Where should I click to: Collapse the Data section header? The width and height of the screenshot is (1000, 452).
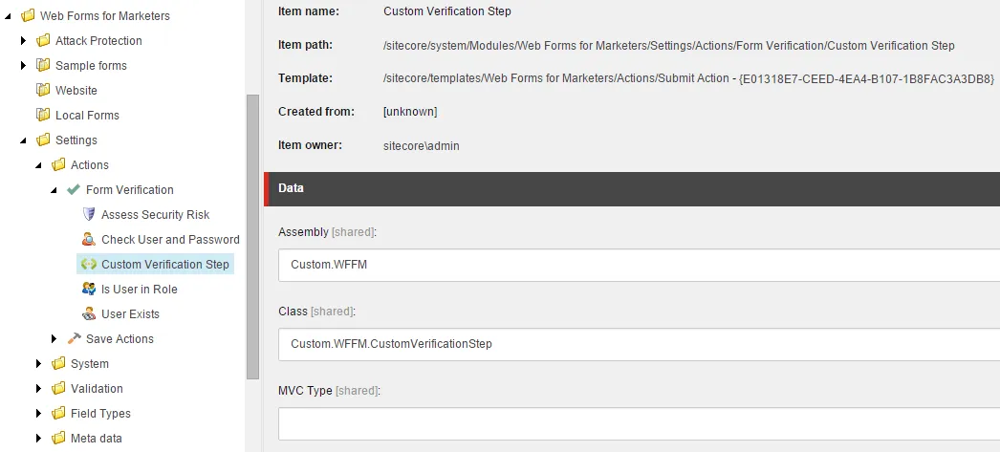click(x=631, y=189)
